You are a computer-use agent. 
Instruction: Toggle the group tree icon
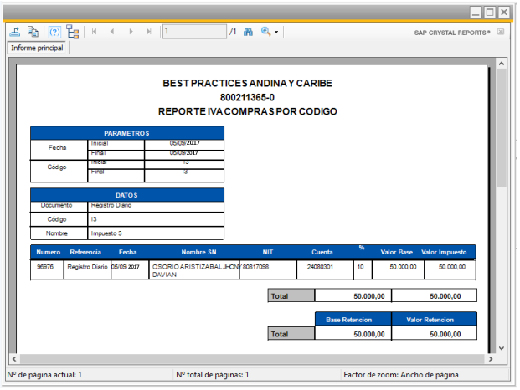click(x=73, y=32)
